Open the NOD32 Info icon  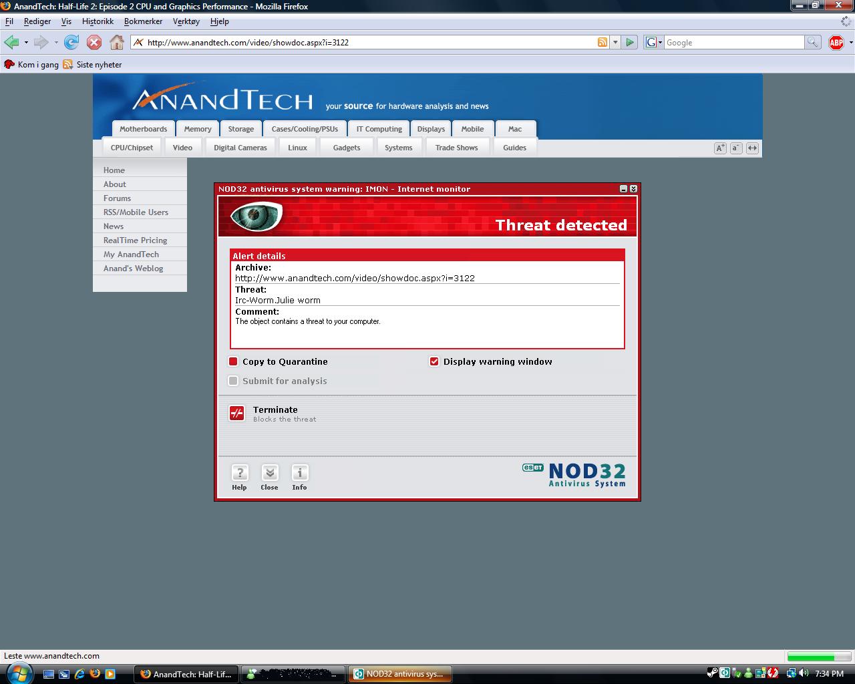point(300,473)
